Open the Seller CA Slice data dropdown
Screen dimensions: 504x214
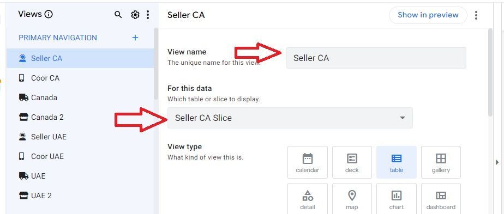[x=290, y=118]
